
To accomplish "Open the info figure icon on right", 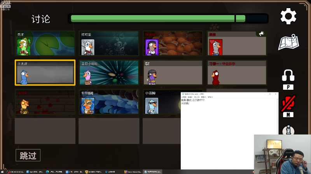I will point(288,130).
